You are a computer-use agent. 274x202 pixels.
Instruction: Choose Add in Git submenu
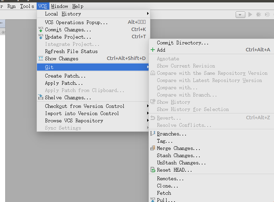point(211,50)
